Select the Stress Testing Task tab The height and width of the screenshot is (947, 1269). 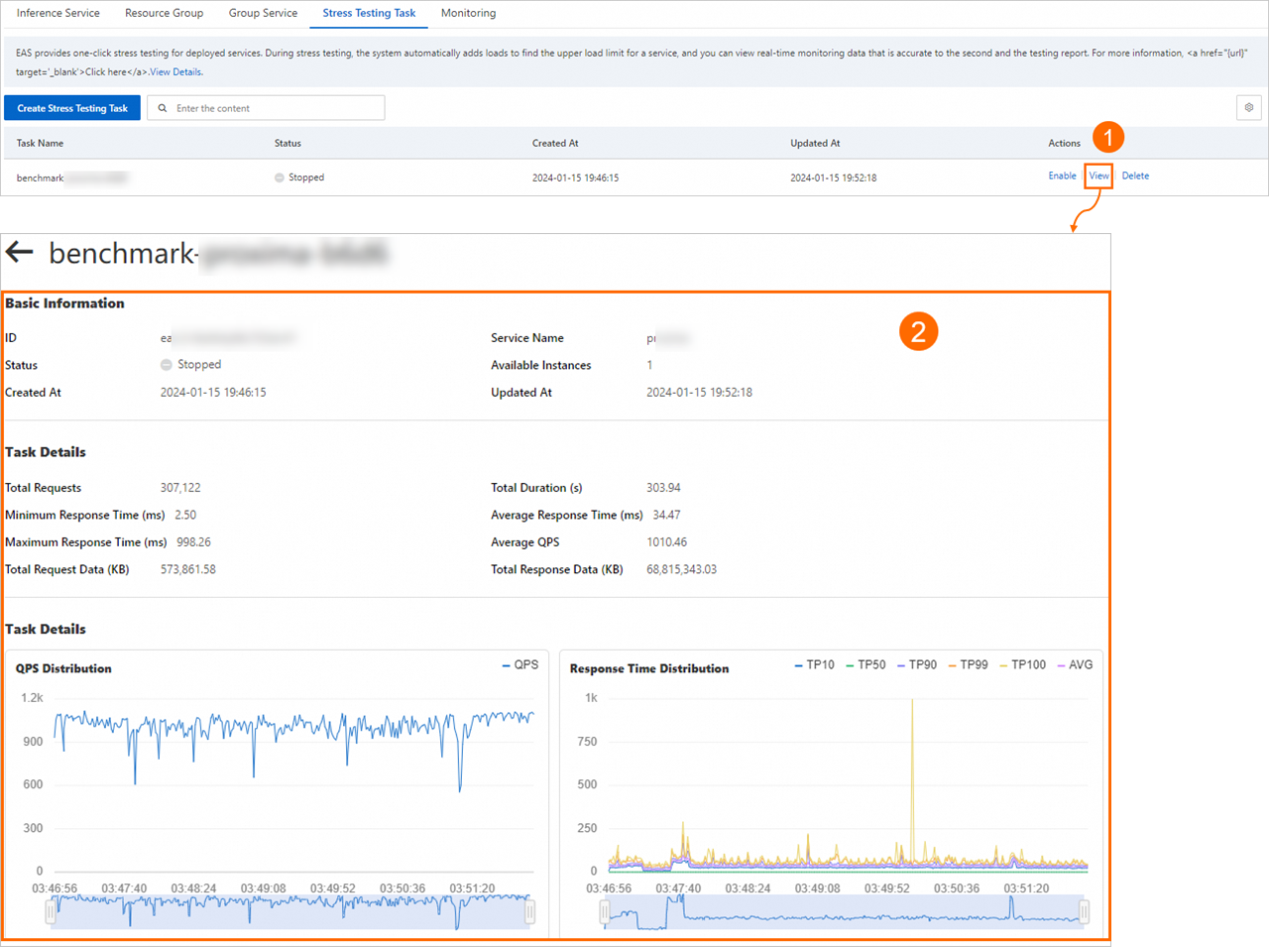369,13
